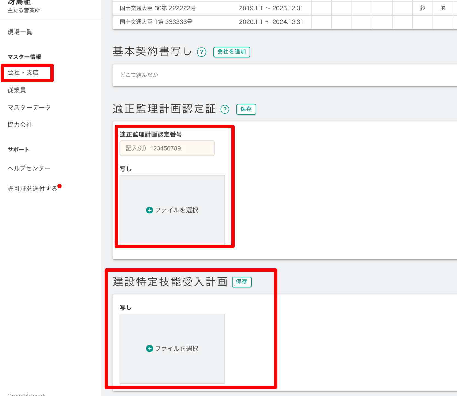The height and width of the screenshot is (396, 457).
Task: Click 許可証を送付する link
Action: point(32,188)
